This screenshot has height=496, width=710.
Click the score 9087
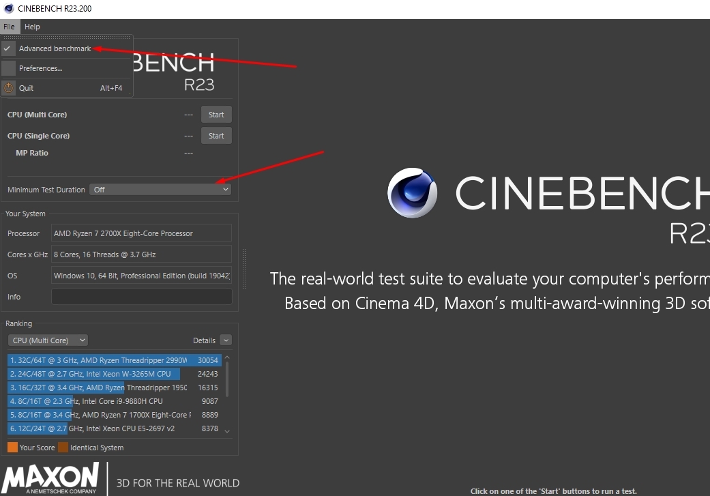click(209, 401)
